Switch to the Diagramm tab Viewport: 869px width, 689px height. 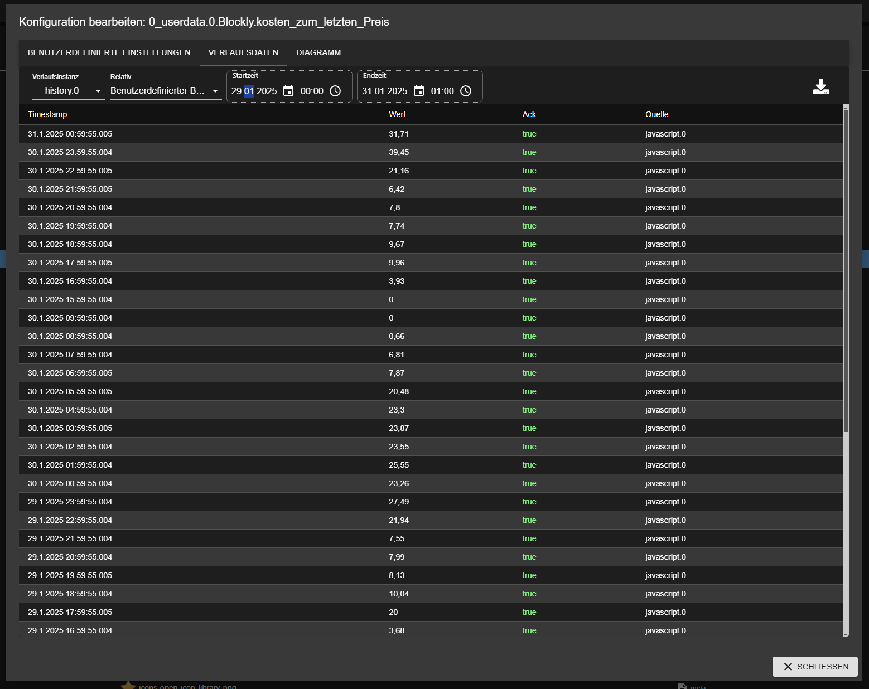point(318,52)
